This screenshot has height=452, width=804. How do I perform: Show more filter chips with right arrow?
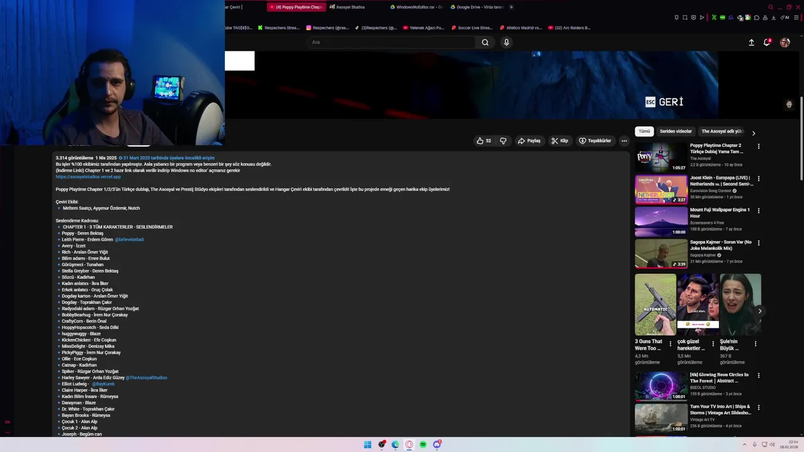pyautogui.click(x=753, y=133)
